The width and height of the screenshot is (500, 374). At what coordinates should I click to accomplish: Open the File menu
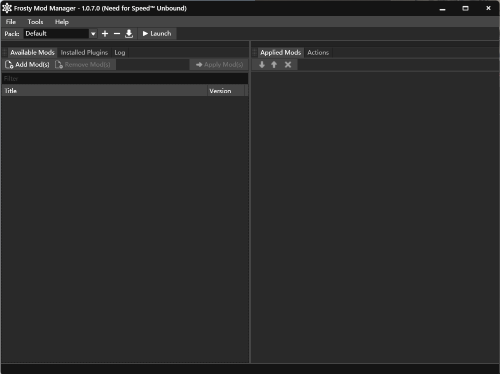(11, 22)
